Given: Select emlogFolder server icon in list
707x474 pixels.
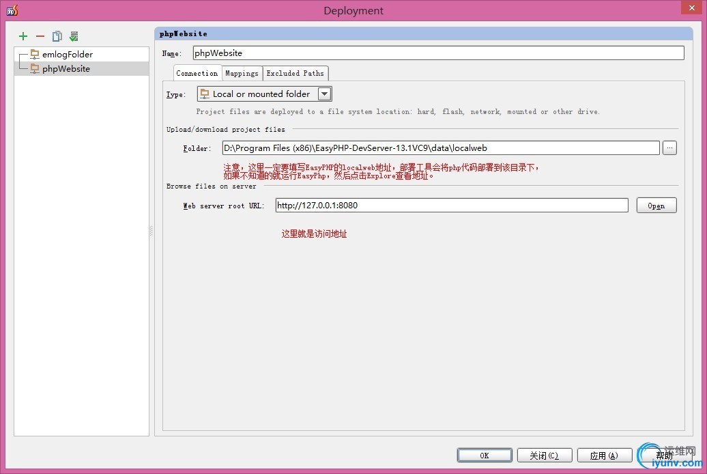Looking at the screenshot, I should point(35,54).
